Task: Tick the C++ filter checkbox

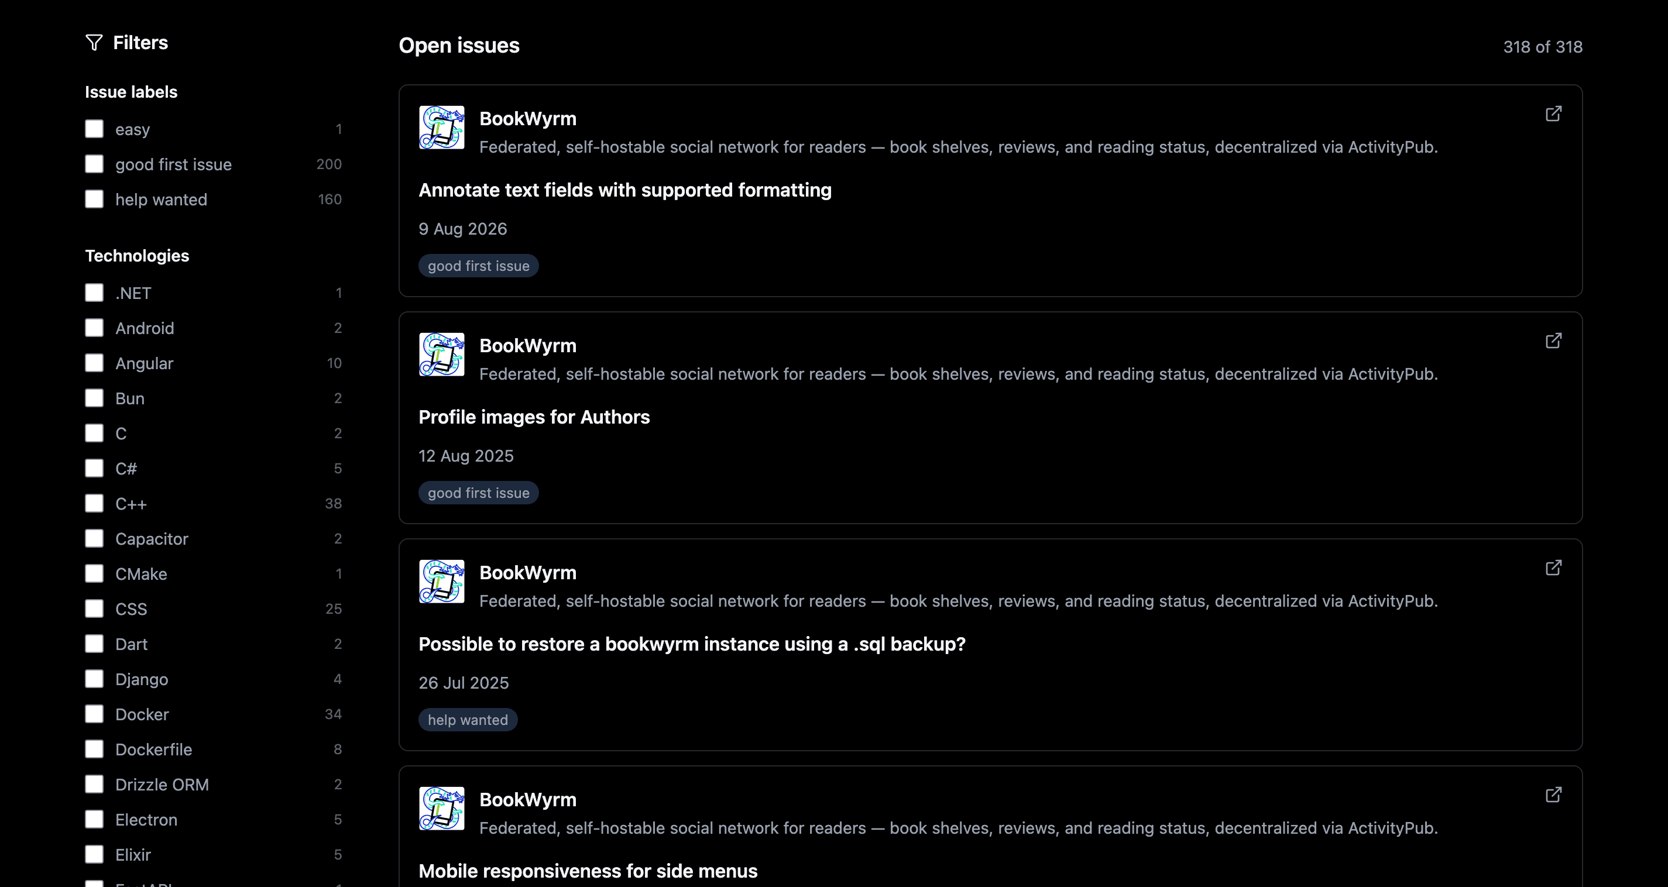Action: (95, 503)
